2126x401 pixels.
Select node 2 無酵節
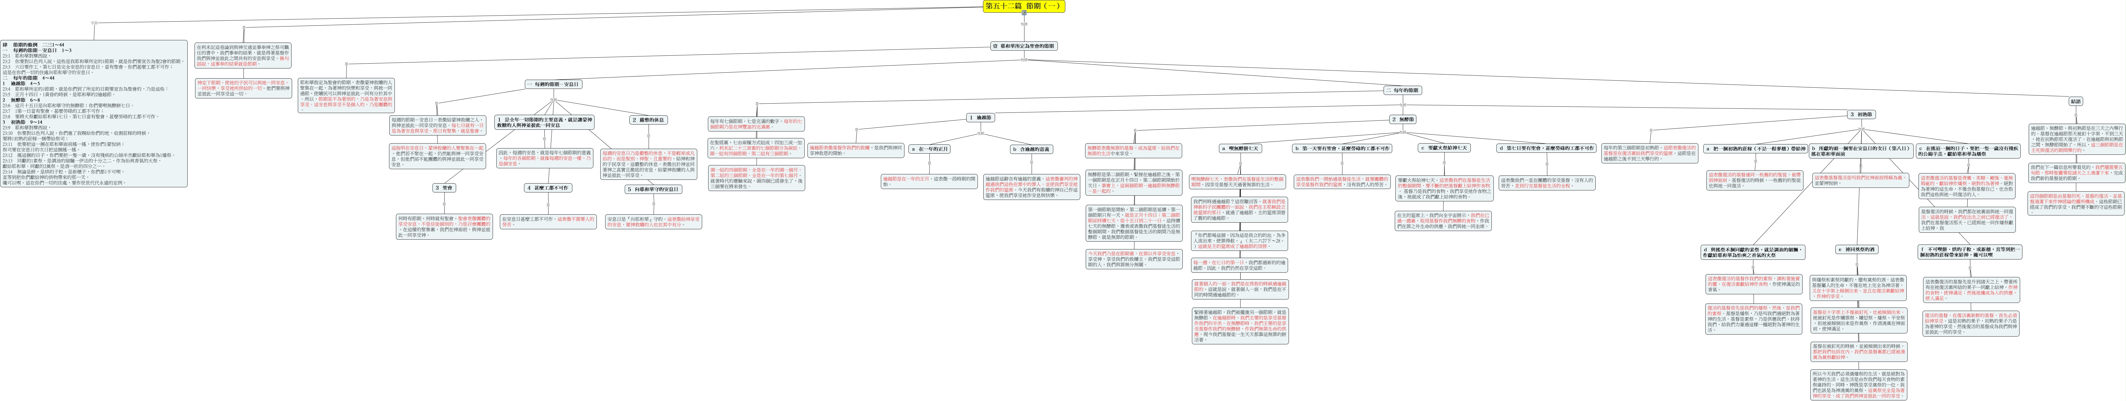click(1404, 120)
